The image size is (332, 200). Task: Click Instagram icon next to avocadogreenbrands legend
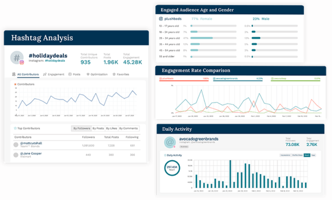coord(214,79)
